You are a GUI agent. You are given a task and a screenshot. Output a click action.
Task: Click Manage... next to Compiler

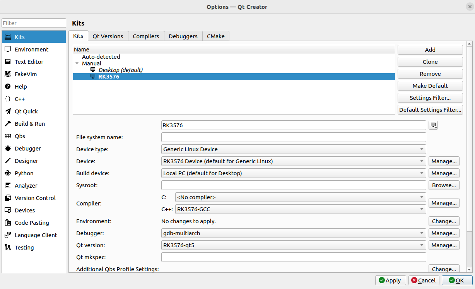tap(444, 203)
